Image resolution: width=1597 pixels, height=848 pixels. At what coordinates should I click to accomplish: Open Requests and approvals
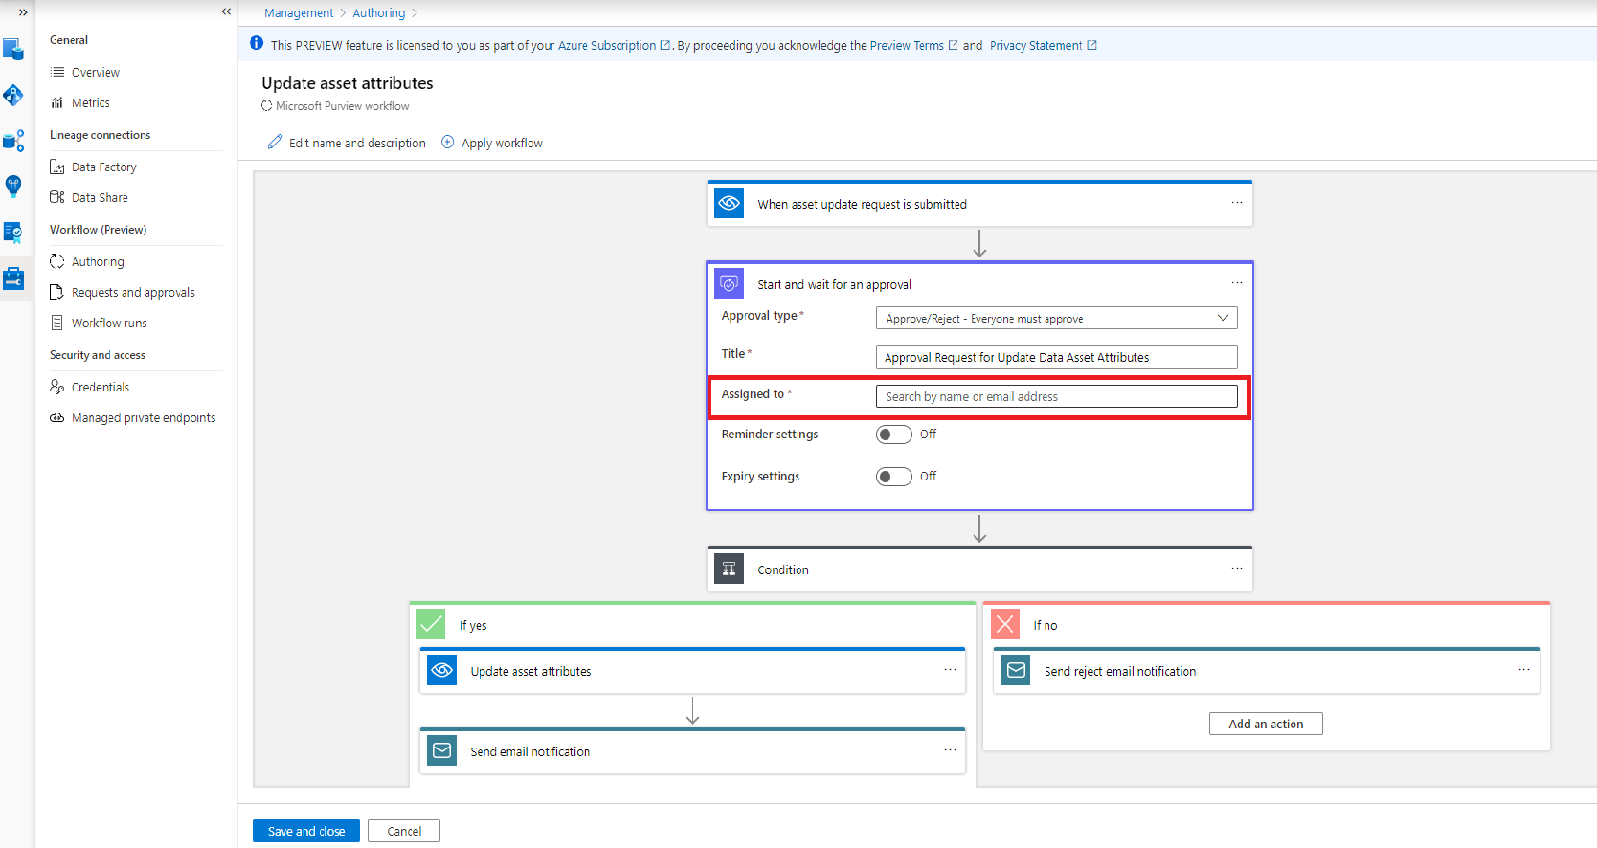click(133, 292)
